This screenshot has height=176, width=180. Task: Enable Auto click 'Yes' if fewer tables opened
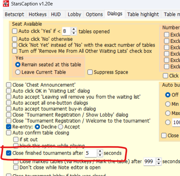click(x=15, y=31)
